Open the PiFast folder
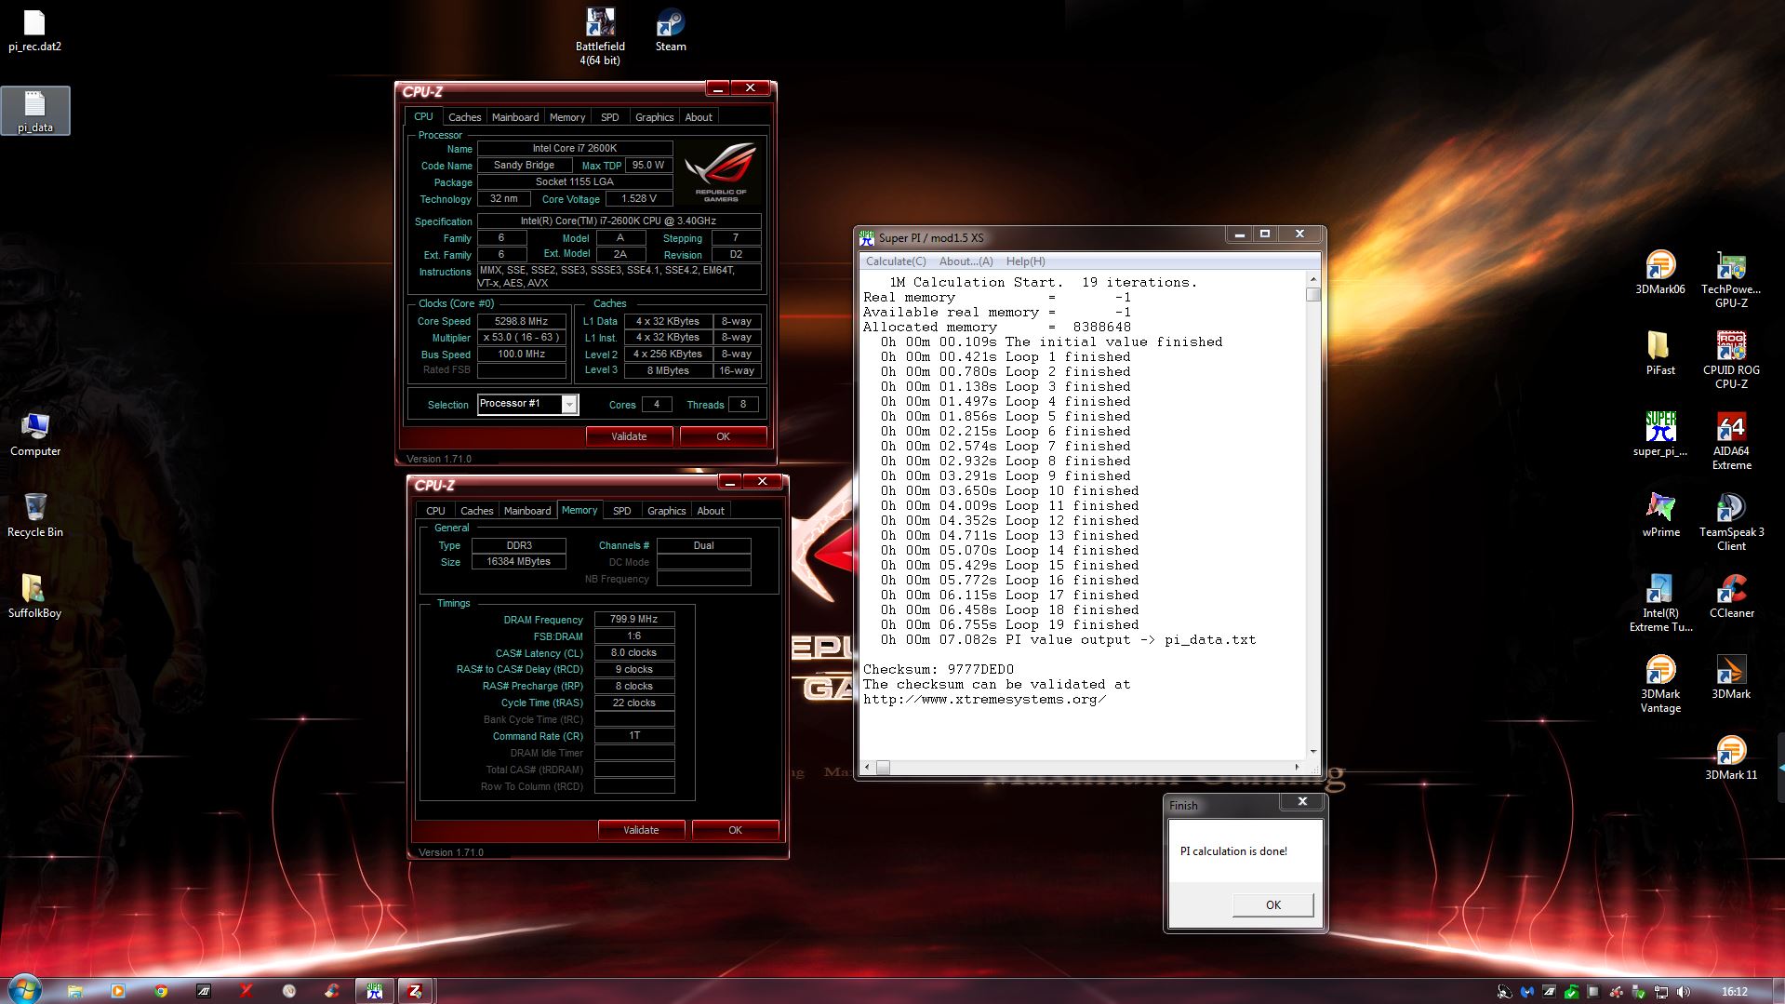Image resolution: width=1785 pixels, height=1004 pixels. [x=1660, y=353]
